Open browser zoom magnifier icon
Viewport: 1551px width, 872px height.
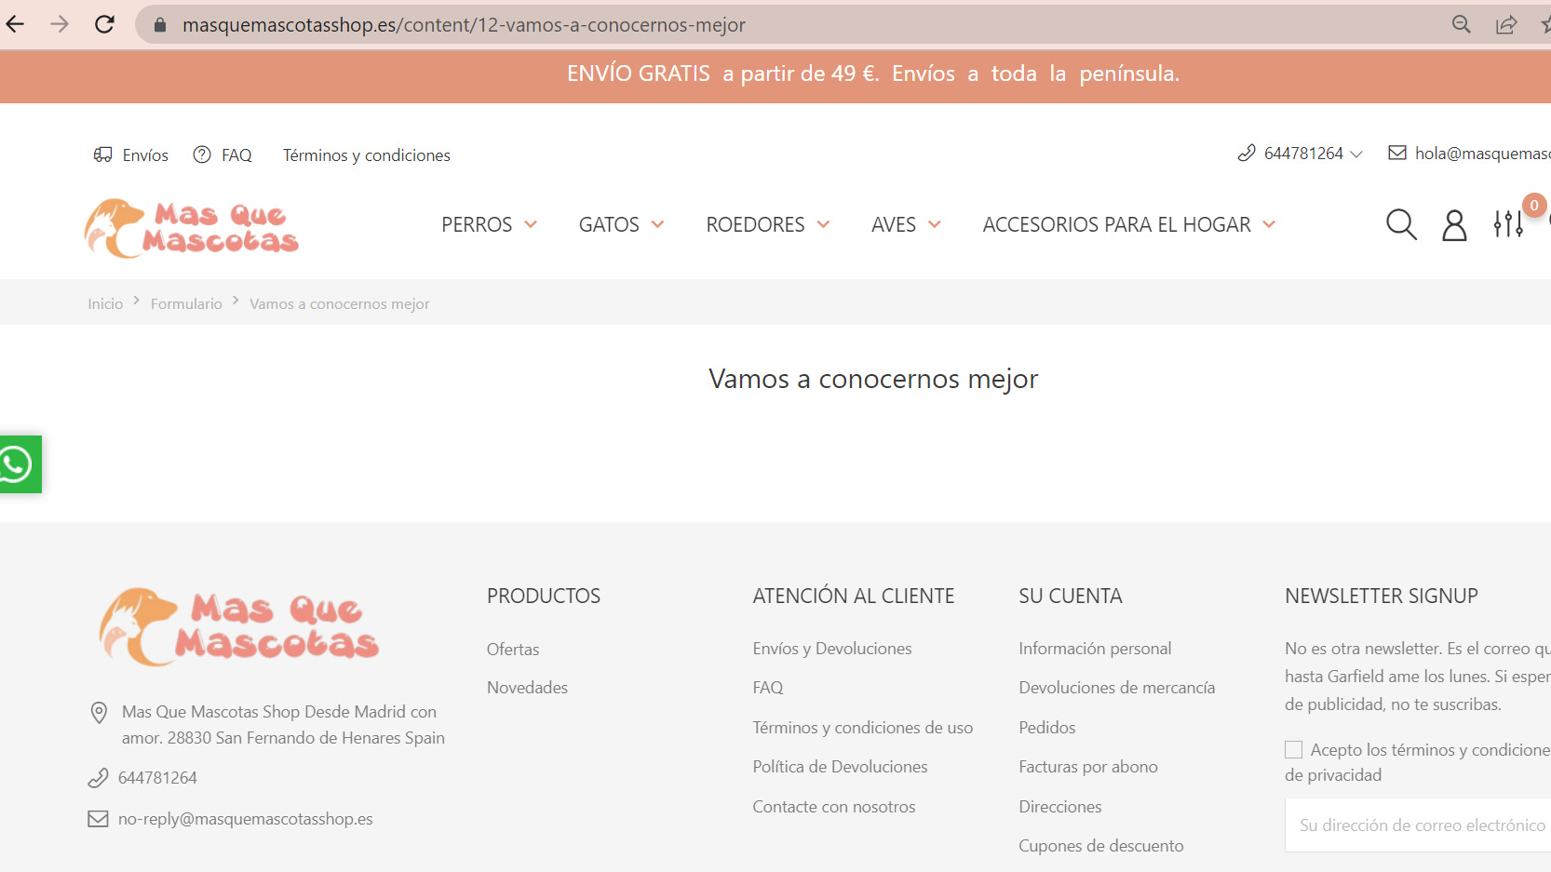1462,24
